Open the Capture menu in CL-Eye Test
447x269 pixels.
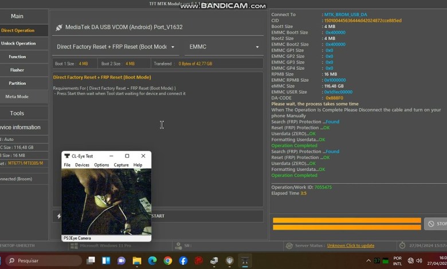121,165
